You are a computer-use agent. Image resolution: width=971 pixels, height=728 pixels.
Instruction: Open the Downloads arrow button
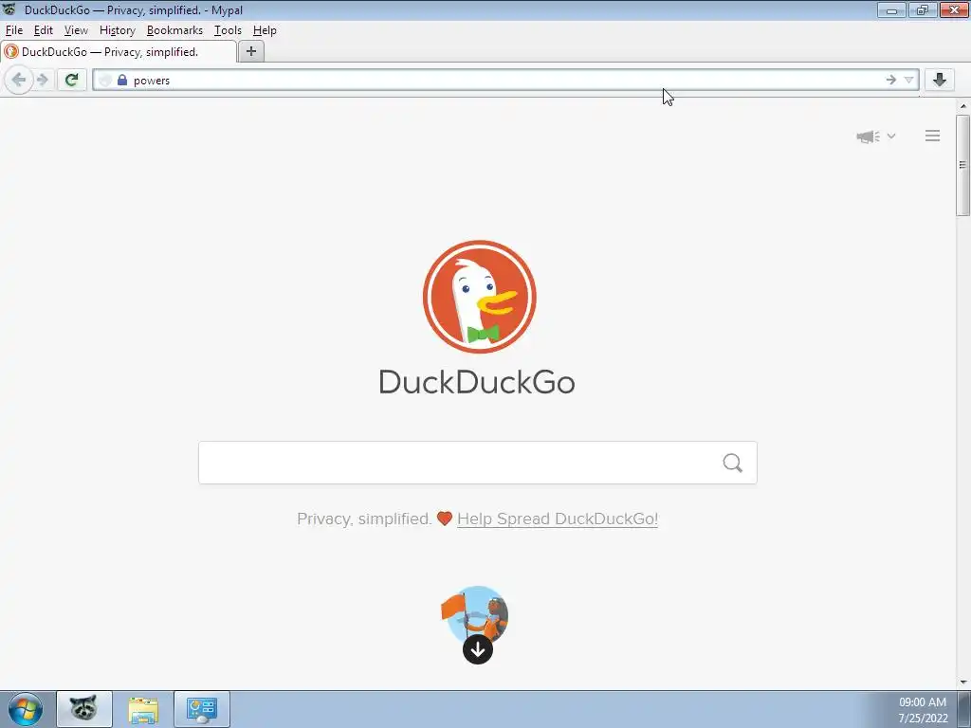click(x=940, y=80)
